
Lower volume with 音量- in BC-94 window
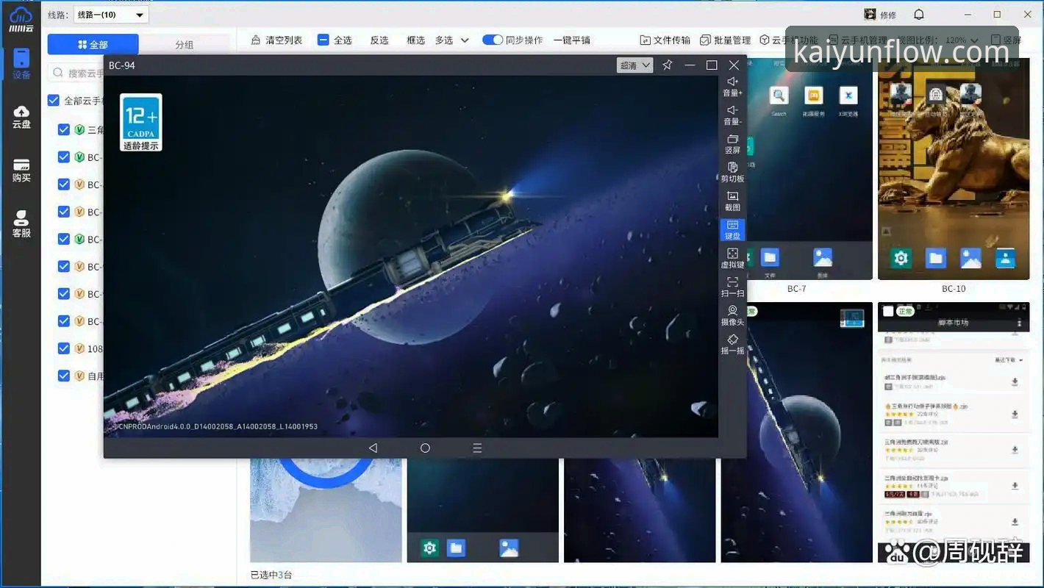point(732,115)
